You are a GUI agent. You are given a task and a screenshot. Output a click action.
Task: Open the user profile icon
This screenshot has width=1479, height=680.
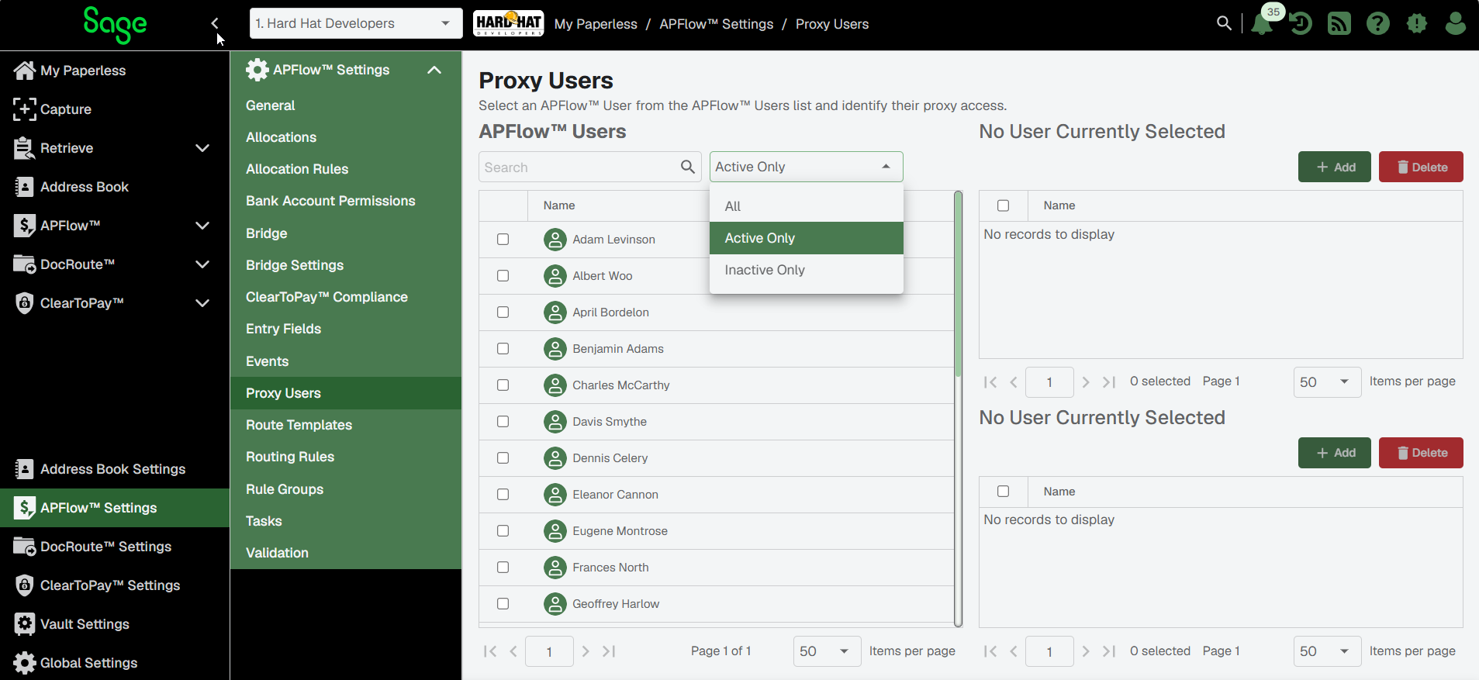coord(1456,23)
